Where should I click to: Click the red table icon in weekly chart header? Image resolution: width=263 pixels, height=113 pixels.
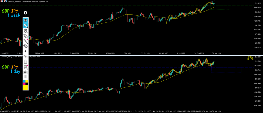[x=2, y=1]
